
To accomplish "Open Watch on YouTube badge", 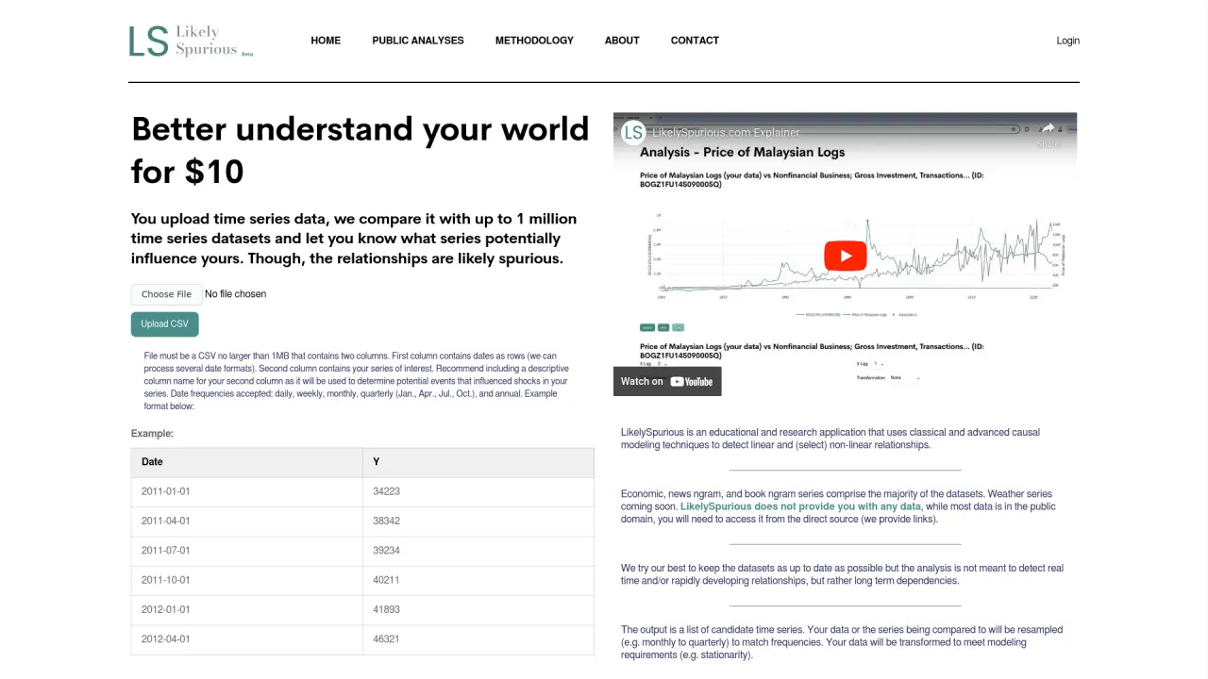I will 667,381.
